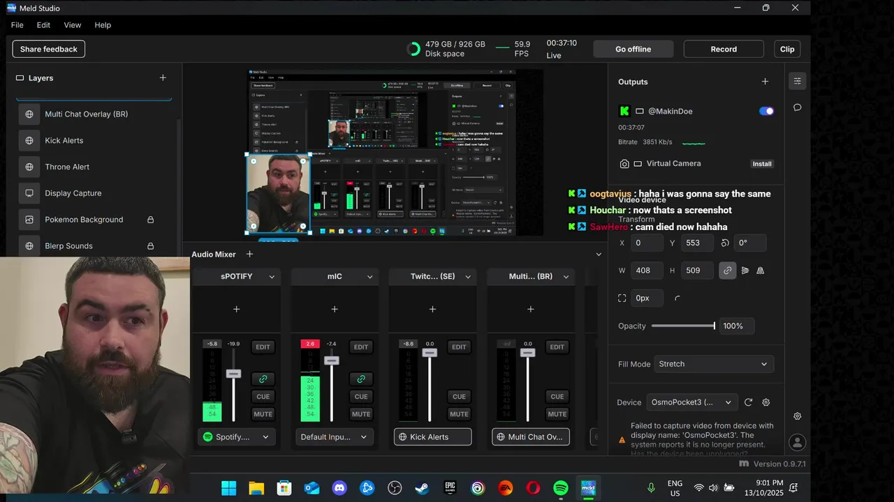Click the Go offline button
This screenshot has height=502, width=894.
click(633, 49)
